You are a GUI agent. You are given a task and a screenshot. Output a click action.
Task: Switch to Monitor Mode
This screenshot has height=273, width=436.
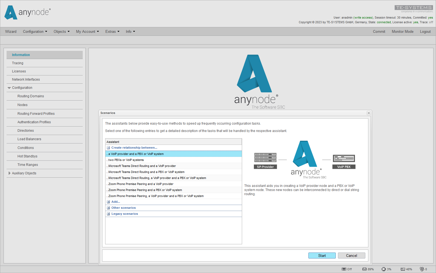pyautogui.click(x=403, y=32)
